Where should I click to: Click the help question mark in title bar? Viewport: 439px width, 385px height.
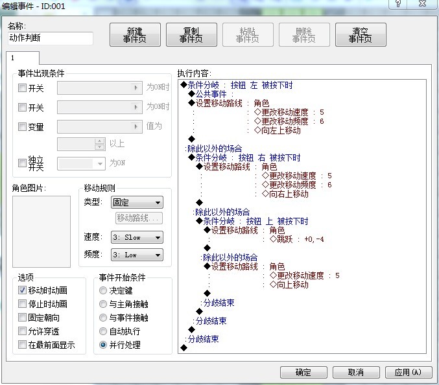point(398,4)
